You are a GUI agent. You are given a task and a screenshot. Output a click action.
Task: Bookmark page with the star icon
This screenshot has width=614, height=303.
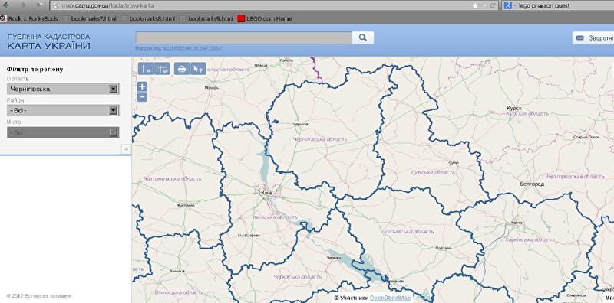(475, 5)
